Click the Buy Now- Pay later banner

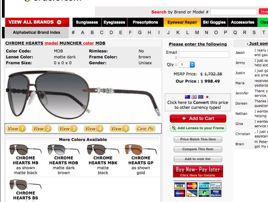tap(198, 171)
